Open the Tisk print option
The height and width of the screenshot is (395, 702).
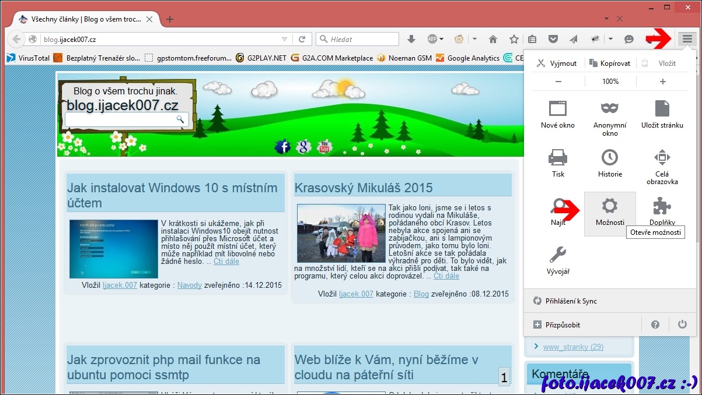click(557, 158)
